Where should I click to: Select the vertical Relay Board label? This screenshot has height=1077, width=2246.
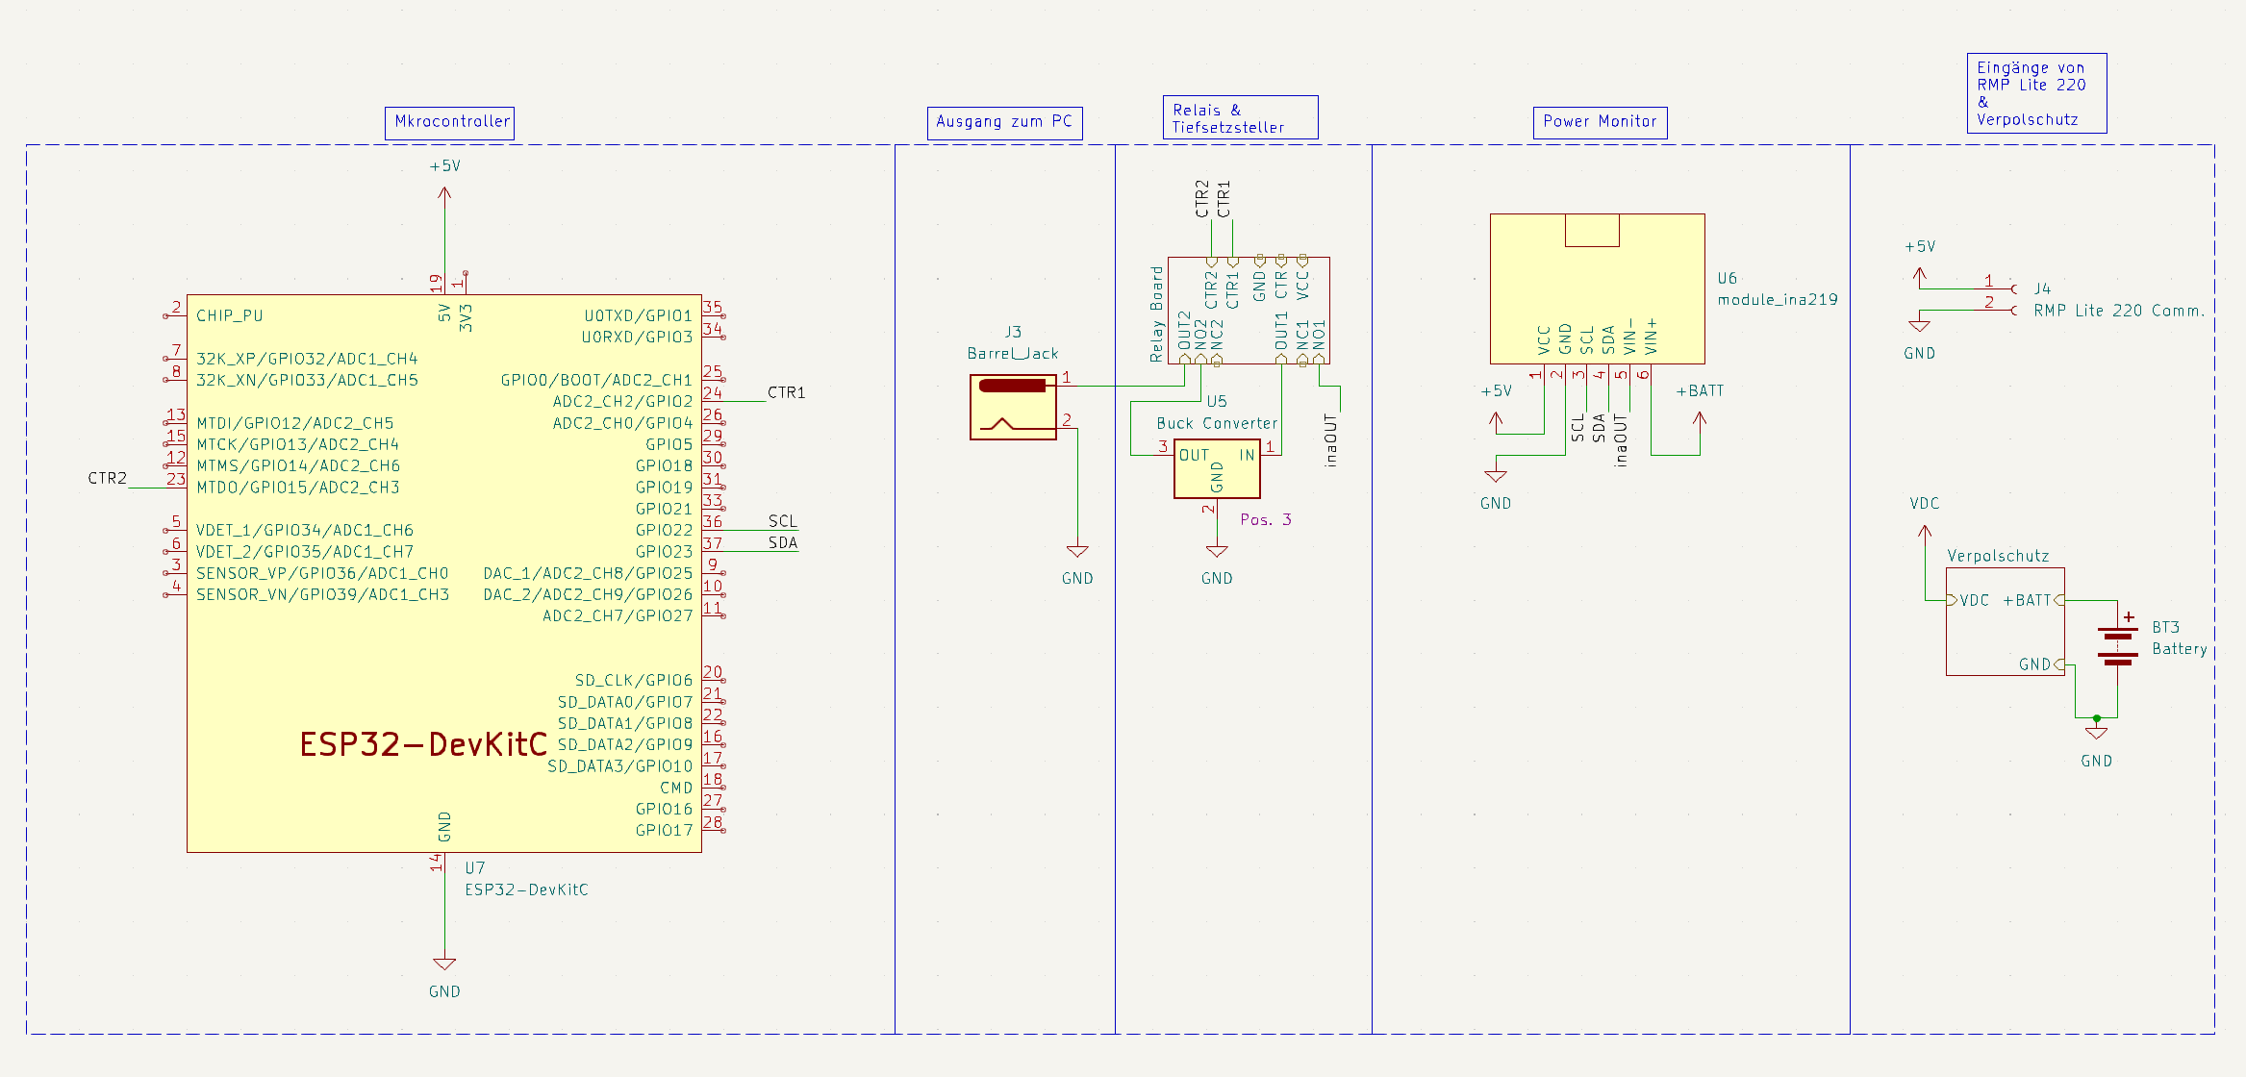coord(1156,314)
